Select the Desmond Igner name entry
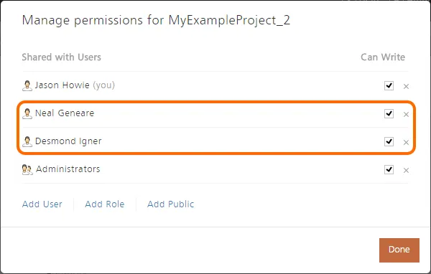This screenshot has height=274, width=431. coord(68,141)
